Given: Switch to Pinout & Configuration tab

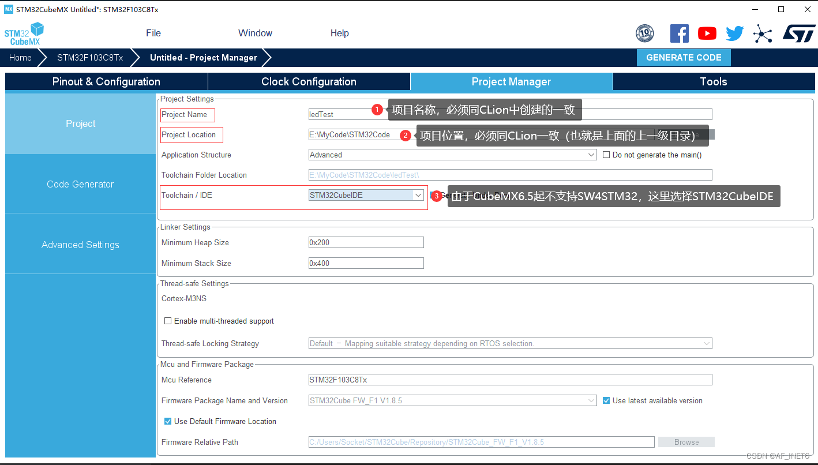Looking at the screenshot, I should click(x=106, y=81).
